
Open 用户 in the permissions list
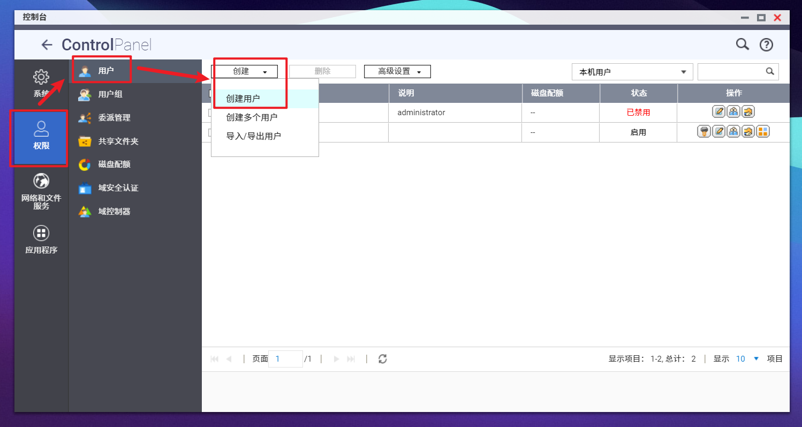(135, 71)
